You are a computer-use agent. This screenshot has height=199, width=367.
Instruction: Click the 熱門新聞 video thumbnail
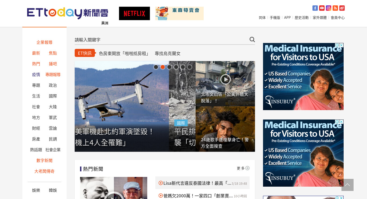(x=114, y=188)
